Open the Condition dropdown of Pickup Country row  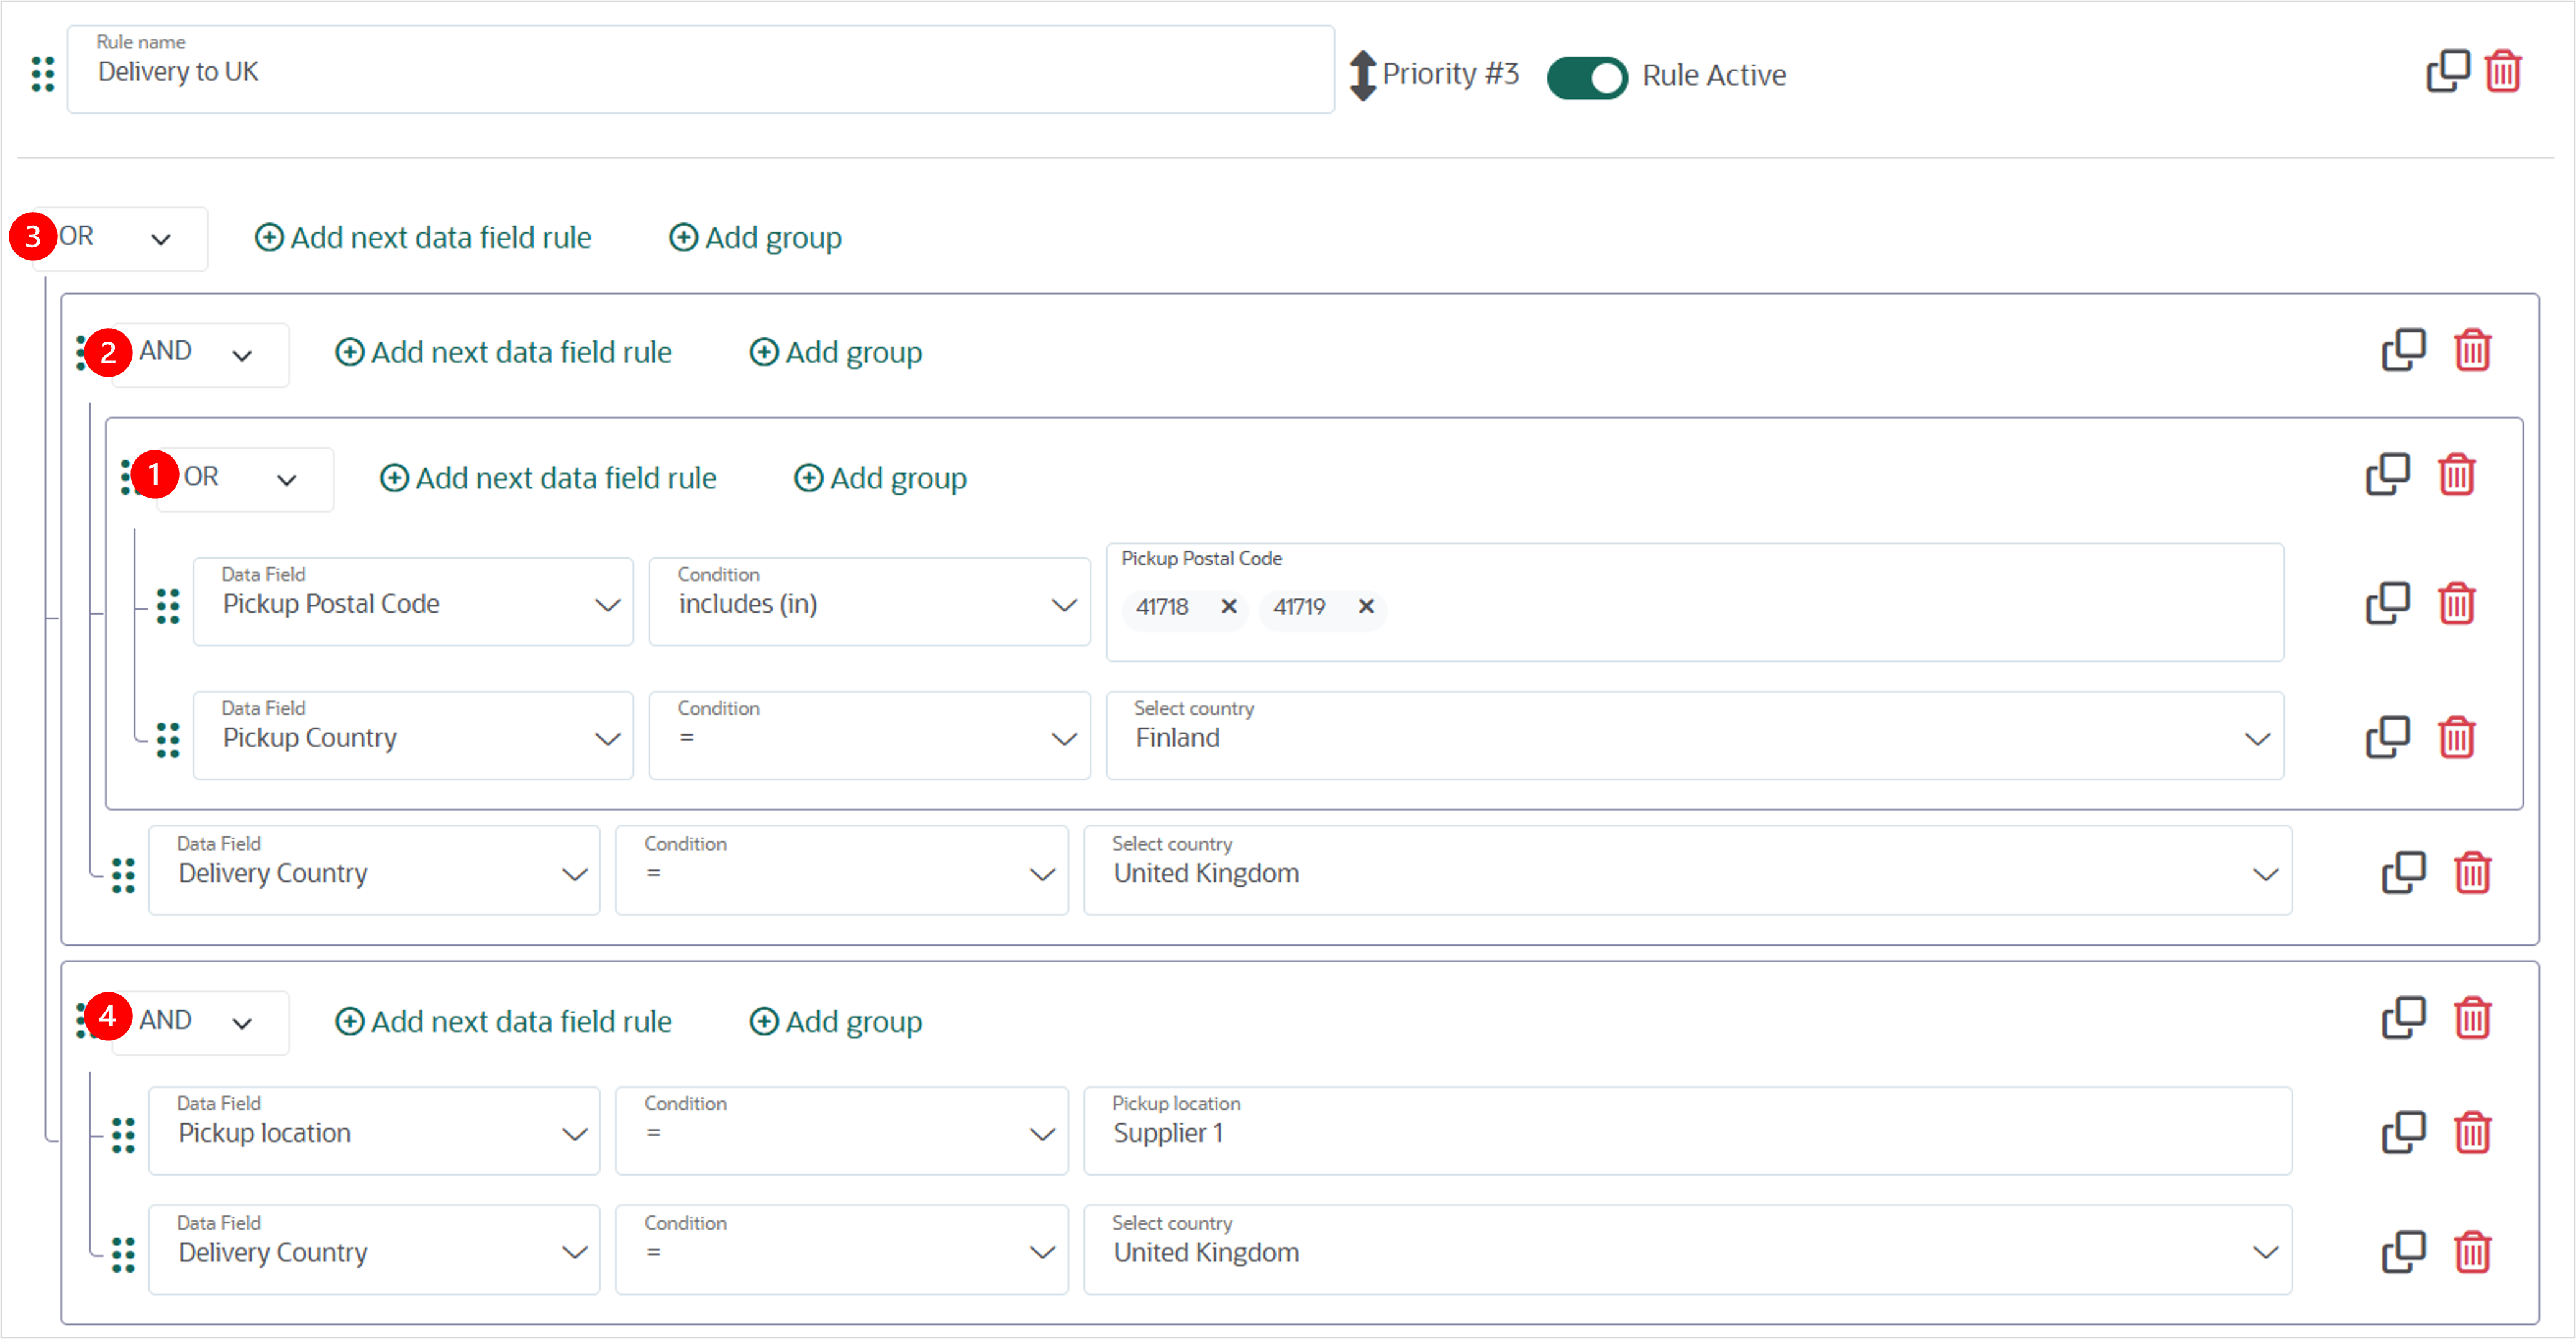869,736
